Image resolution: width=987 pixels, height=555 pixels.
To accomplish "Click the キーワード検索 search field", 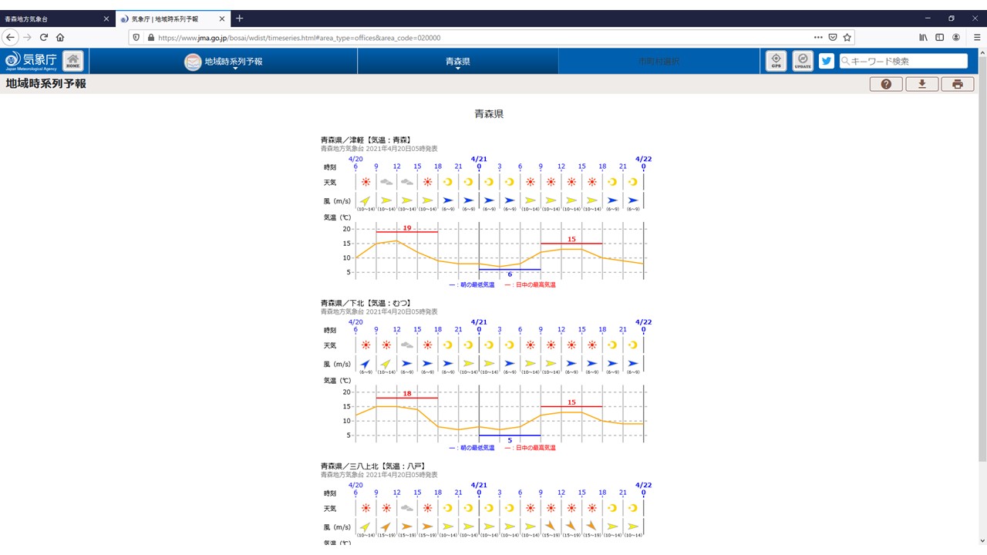I will pyautogui.click(x=903, y=61).
